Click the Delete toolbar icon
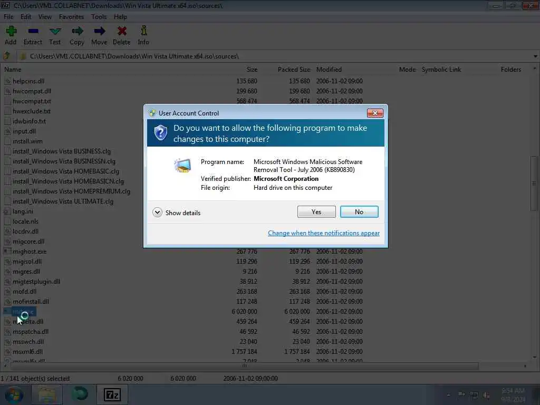540x405 pixels. (122, 35)
